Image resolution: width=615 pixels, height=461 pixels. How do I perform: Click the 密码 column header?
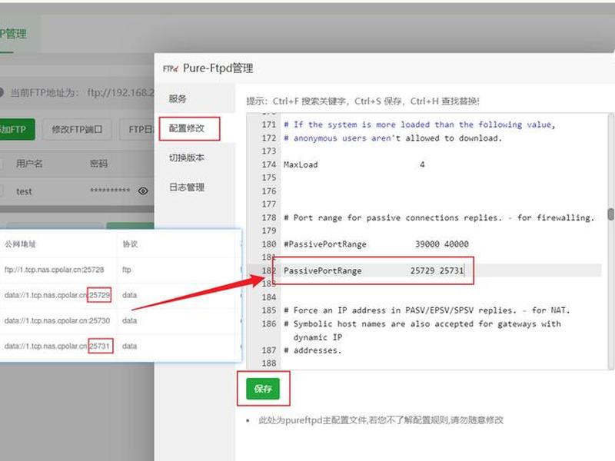[x=98, y=164]
